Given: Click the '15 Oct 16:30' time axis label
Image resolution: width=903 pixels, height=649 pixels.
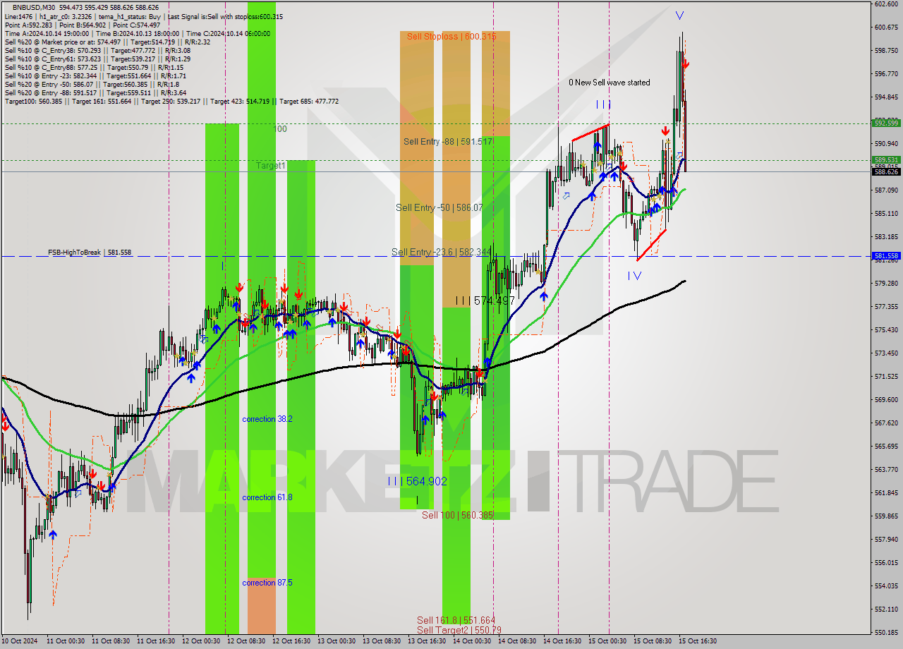Looking at the screenshot, I should click(x=698, y=641).
